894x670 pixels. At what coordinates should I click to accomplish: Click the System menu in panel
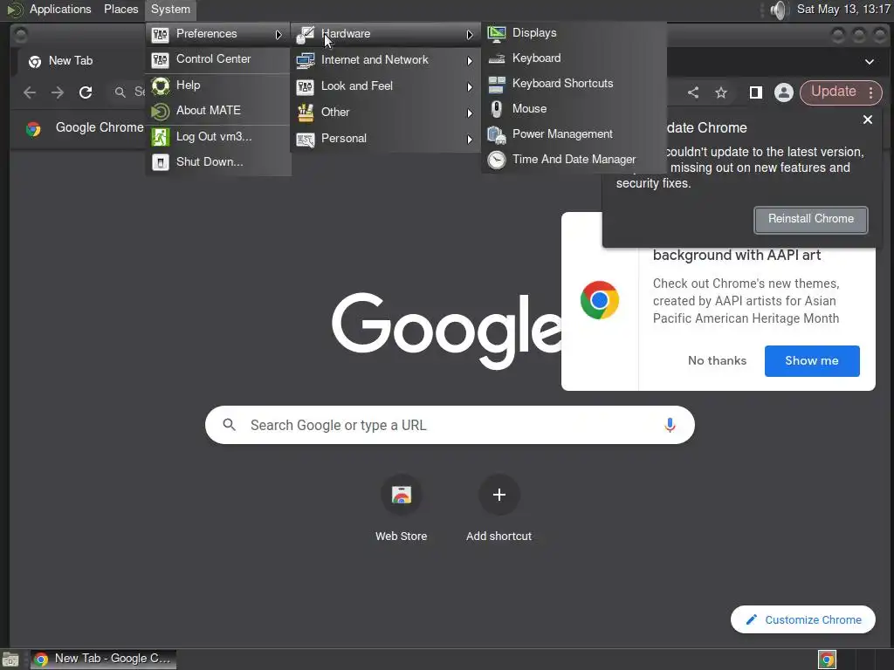click(x=170, y=9)
